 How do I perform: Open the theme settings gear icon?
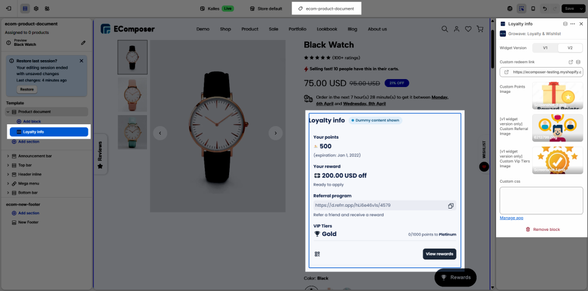[36, 9]
